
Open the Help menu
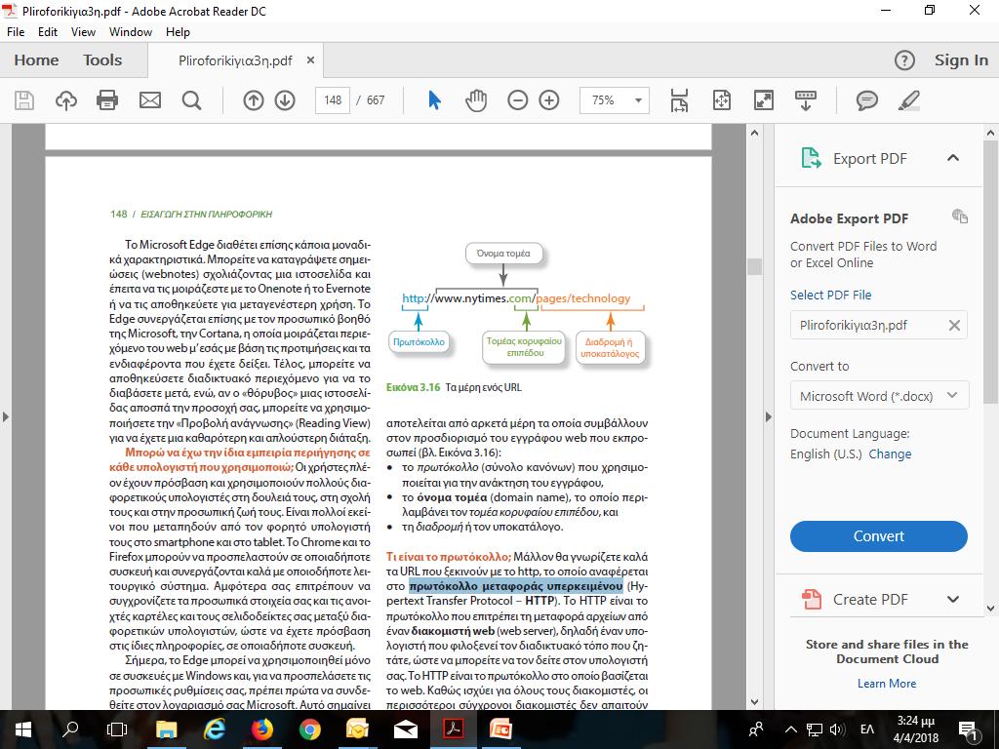[x=178, y=32]
